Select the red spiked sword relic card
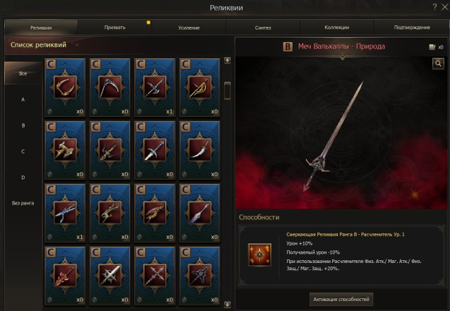The image size is (450, 311). (65, 276)
